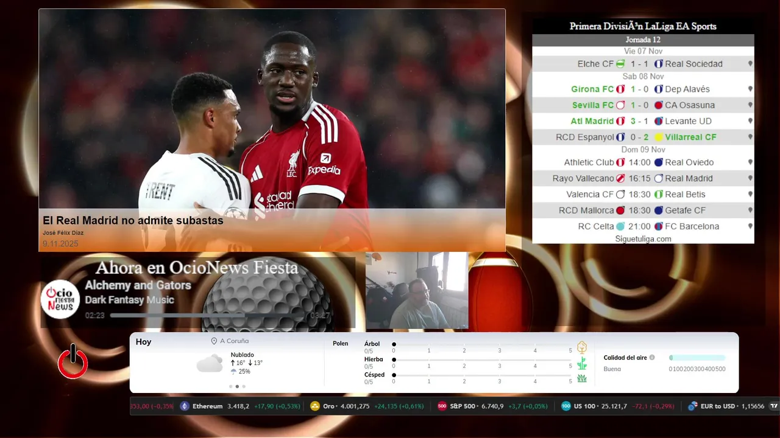
Task: Click the A Coruña location label
Action: (234, 341)
